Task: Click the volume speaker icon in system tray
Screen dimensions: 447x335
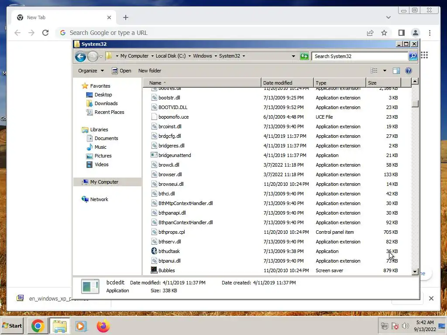Action: coord(405,326)
